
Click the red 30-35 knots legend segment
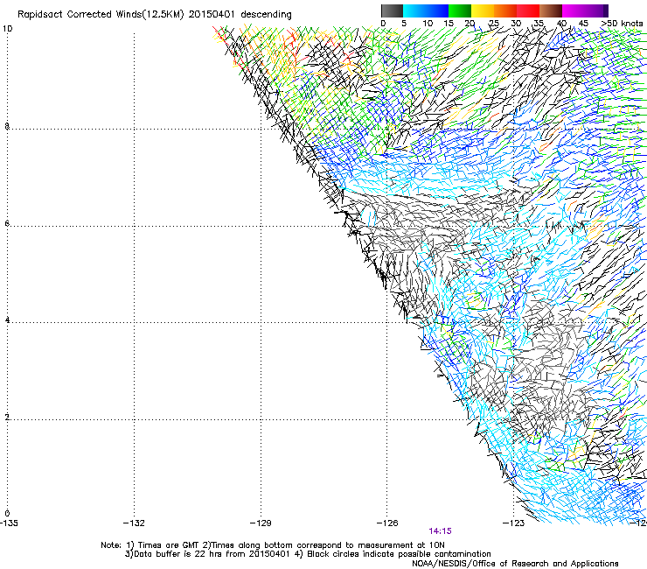(x=528, y=11)
